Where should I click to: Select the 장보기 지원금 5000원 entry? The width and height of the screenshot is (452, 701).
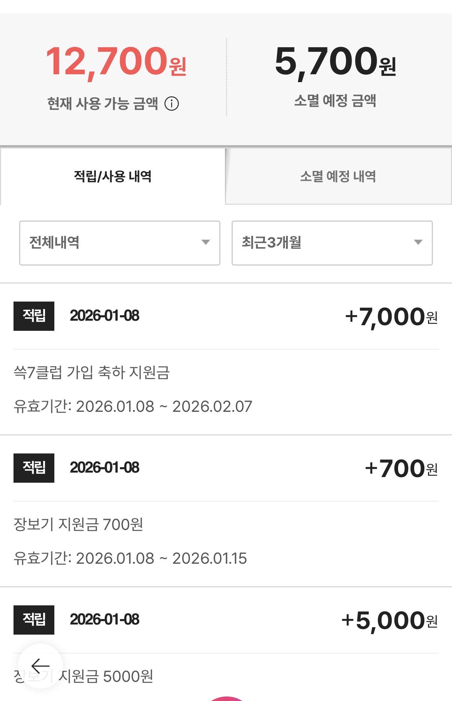point(105,676)
